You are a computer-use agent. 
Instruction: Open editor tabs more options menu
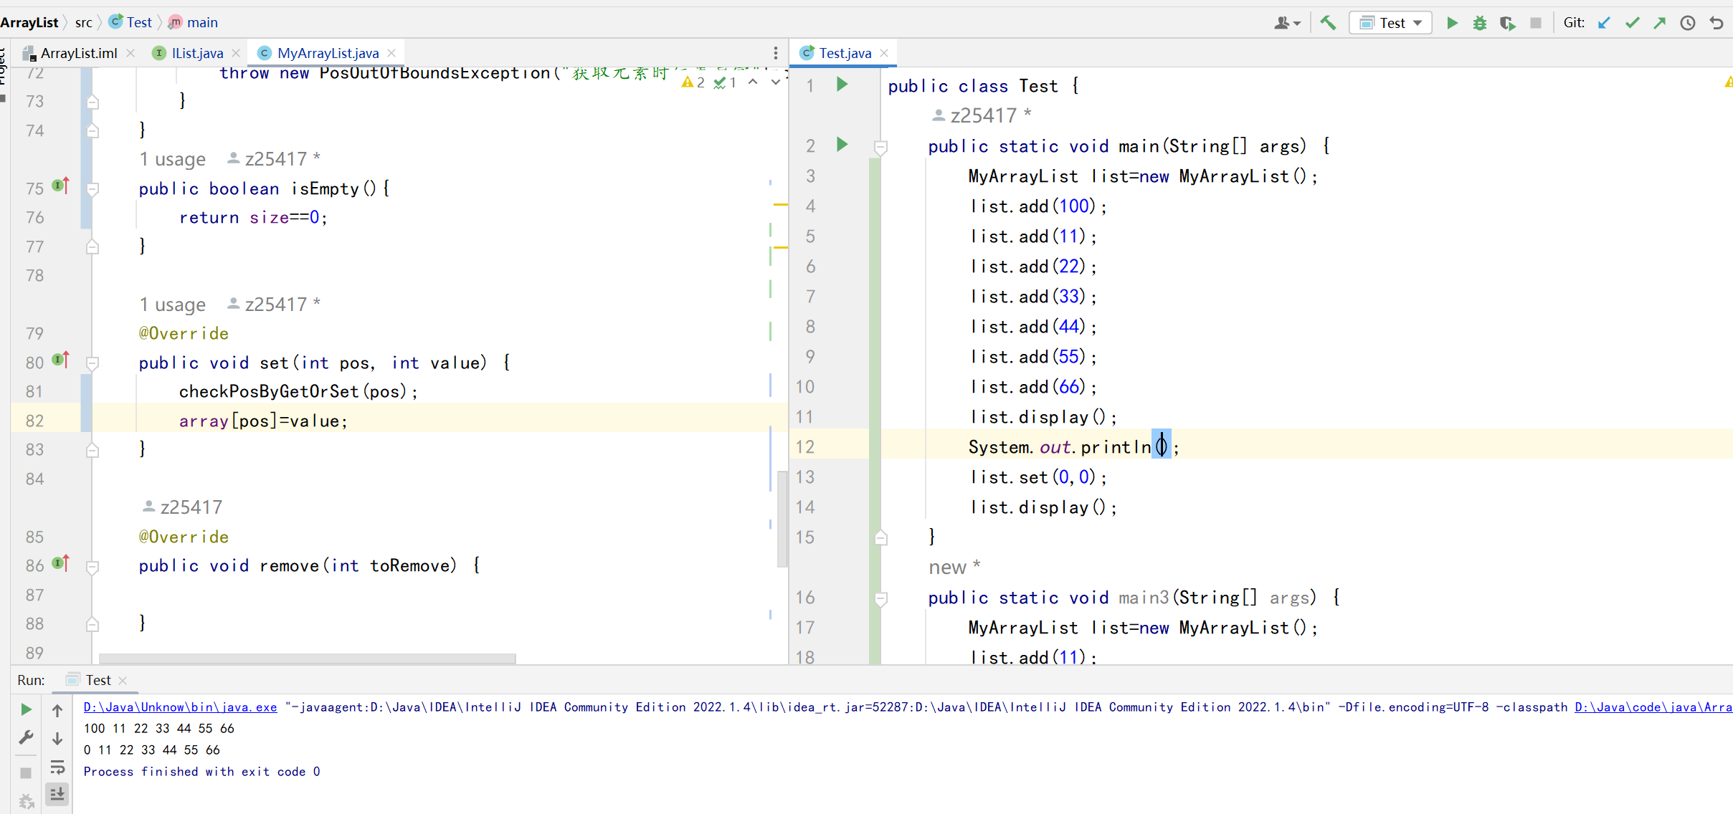[x=776, y=53]
